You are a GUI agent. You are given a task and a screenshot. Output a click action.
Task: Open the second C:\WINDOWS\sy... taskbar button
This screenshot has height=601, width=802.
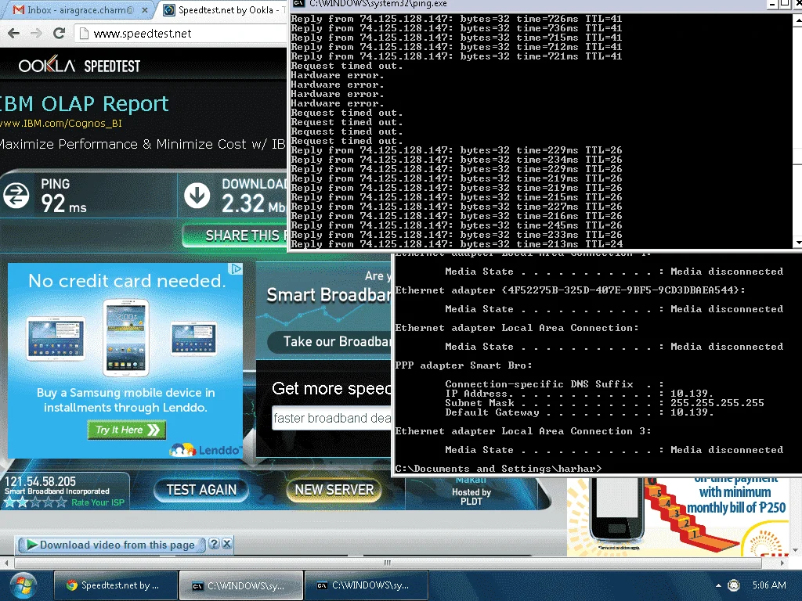366,585
